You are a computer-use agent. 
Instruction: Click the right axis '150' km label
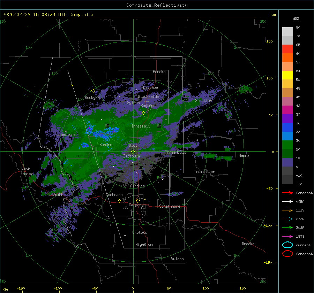269,41
